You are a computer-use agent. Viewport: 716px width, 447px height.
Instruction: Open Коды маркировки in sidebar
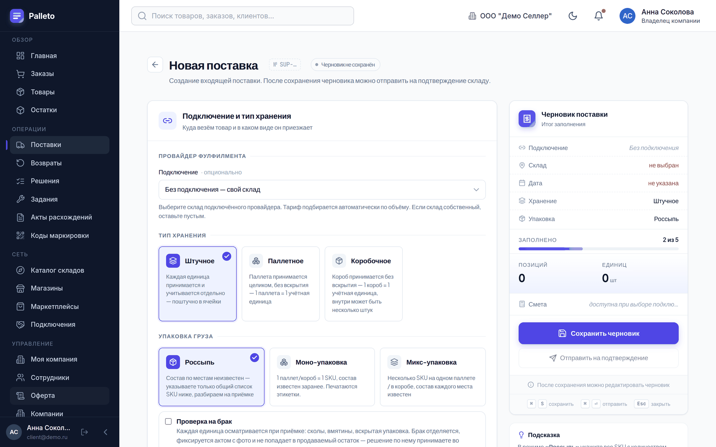click(60, 235)
